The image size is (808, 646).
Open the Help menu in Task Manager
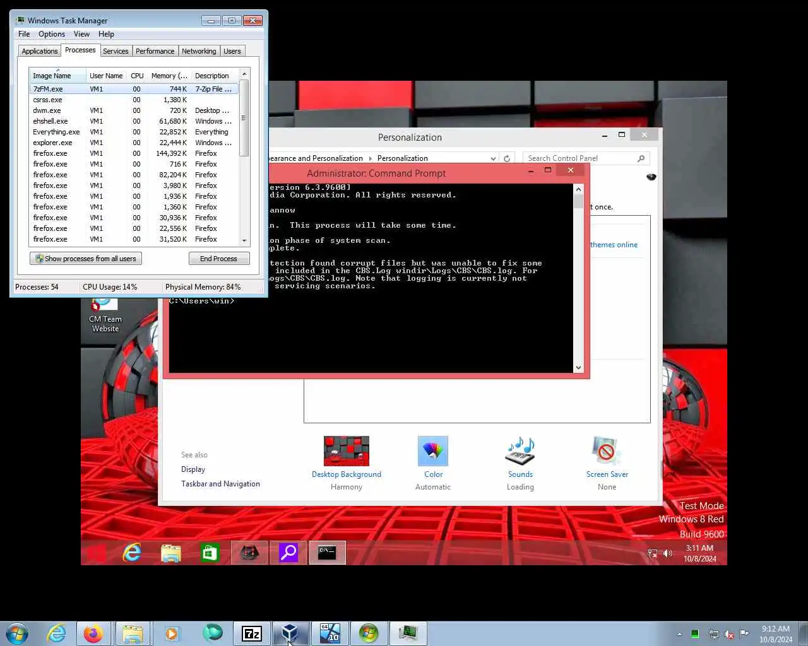click(x=106, y=34)
